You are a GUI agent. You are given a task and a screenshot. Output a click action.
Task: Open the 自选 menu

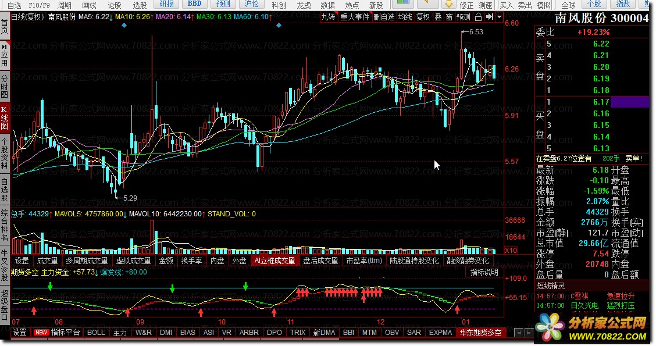[14, 5]
